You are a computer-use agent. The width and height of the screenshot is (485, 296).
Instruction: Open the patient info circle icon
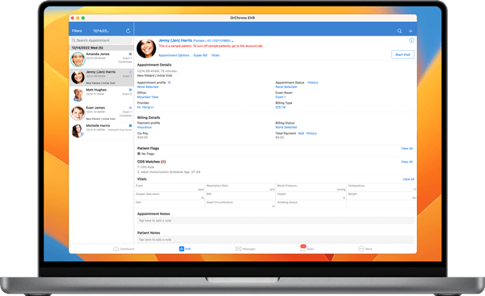point(411,40)
